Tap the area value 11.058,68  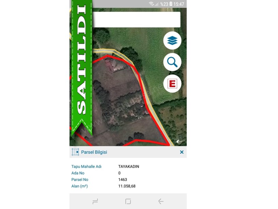tap(127, 186)
